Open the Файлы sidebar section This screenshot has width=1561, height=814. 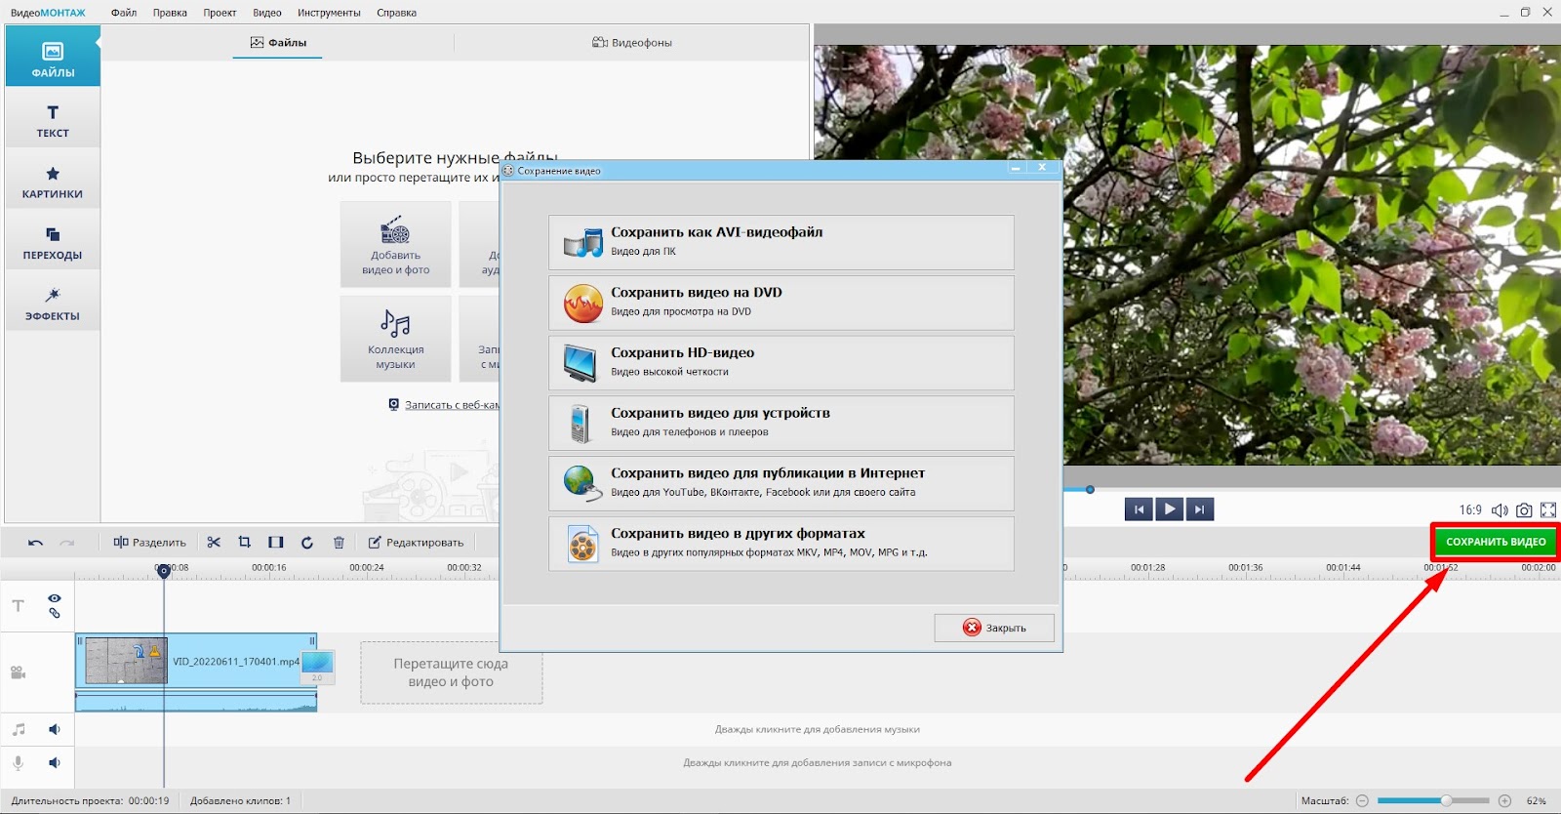pyautogui.click(x=53, y=56)
